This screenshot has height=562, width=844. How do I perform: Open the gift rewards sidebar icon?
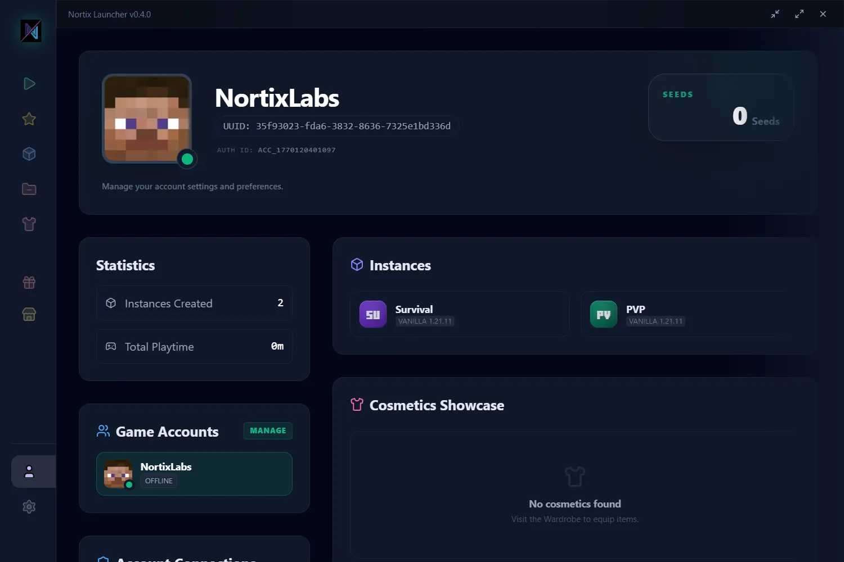click(x=29, y=282)
